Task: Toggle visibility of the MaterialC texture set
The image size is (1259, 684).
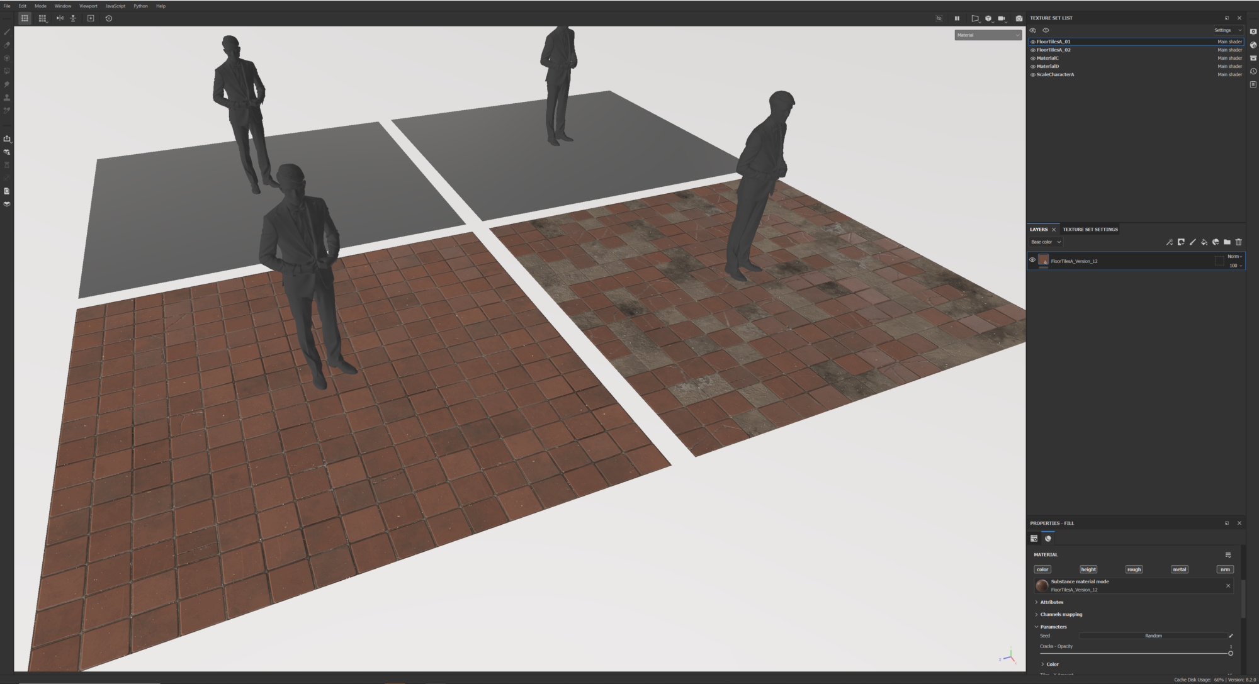Action: point(1032,58)
